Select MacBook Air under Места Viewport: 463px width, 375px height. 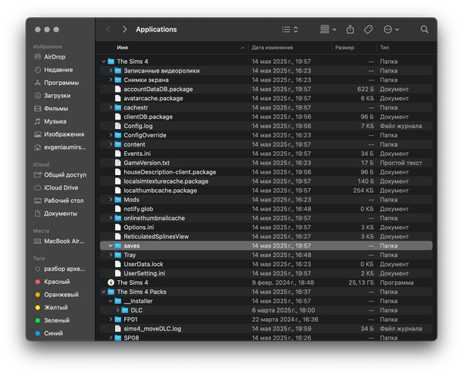point(59,242)
